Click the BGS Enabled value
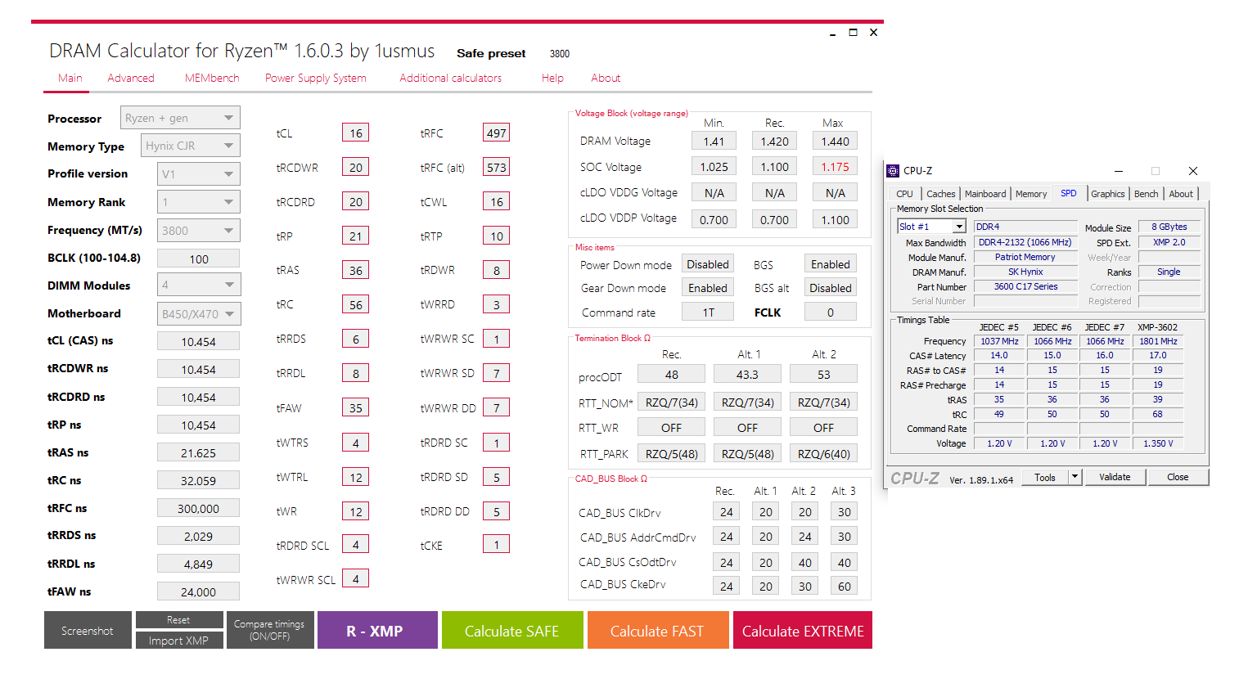Viewport: 1239px width, 688px height. coord(831,264)
